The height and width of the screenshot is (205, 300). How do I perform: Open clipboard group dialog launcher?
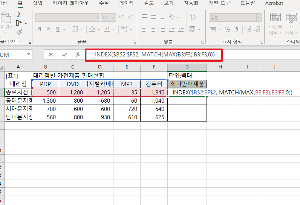click(29, 42)
